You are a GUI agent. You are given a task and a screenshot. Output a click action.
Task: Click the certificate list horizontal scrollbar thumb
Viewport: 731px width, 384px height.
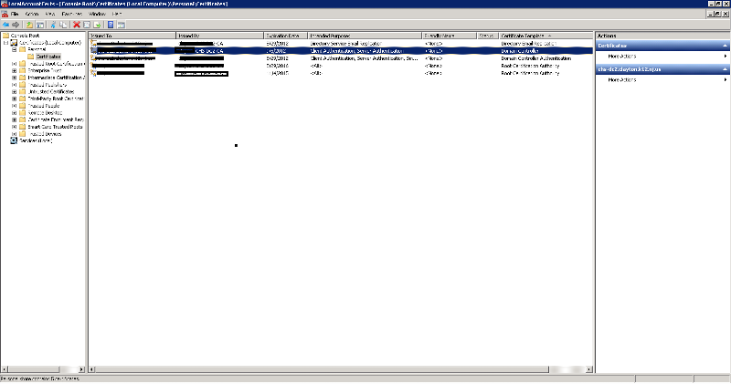click(x=323, y=369)
